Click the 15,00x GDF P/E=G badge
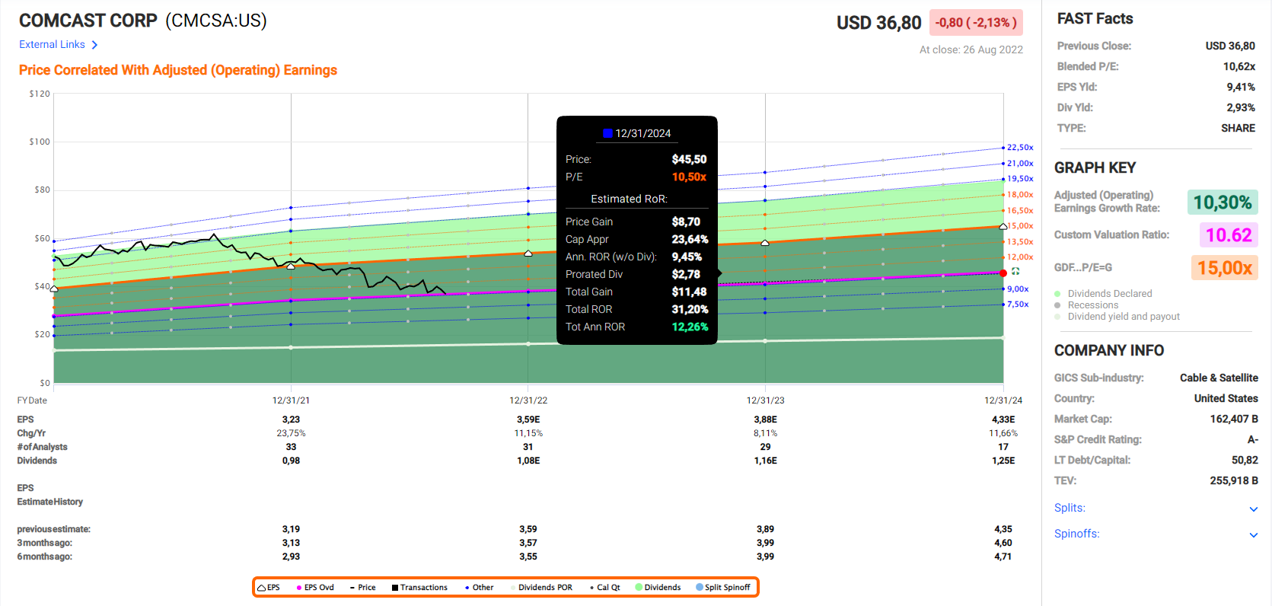Viewport: 1272px width, 606px height. pos(1224,268)
